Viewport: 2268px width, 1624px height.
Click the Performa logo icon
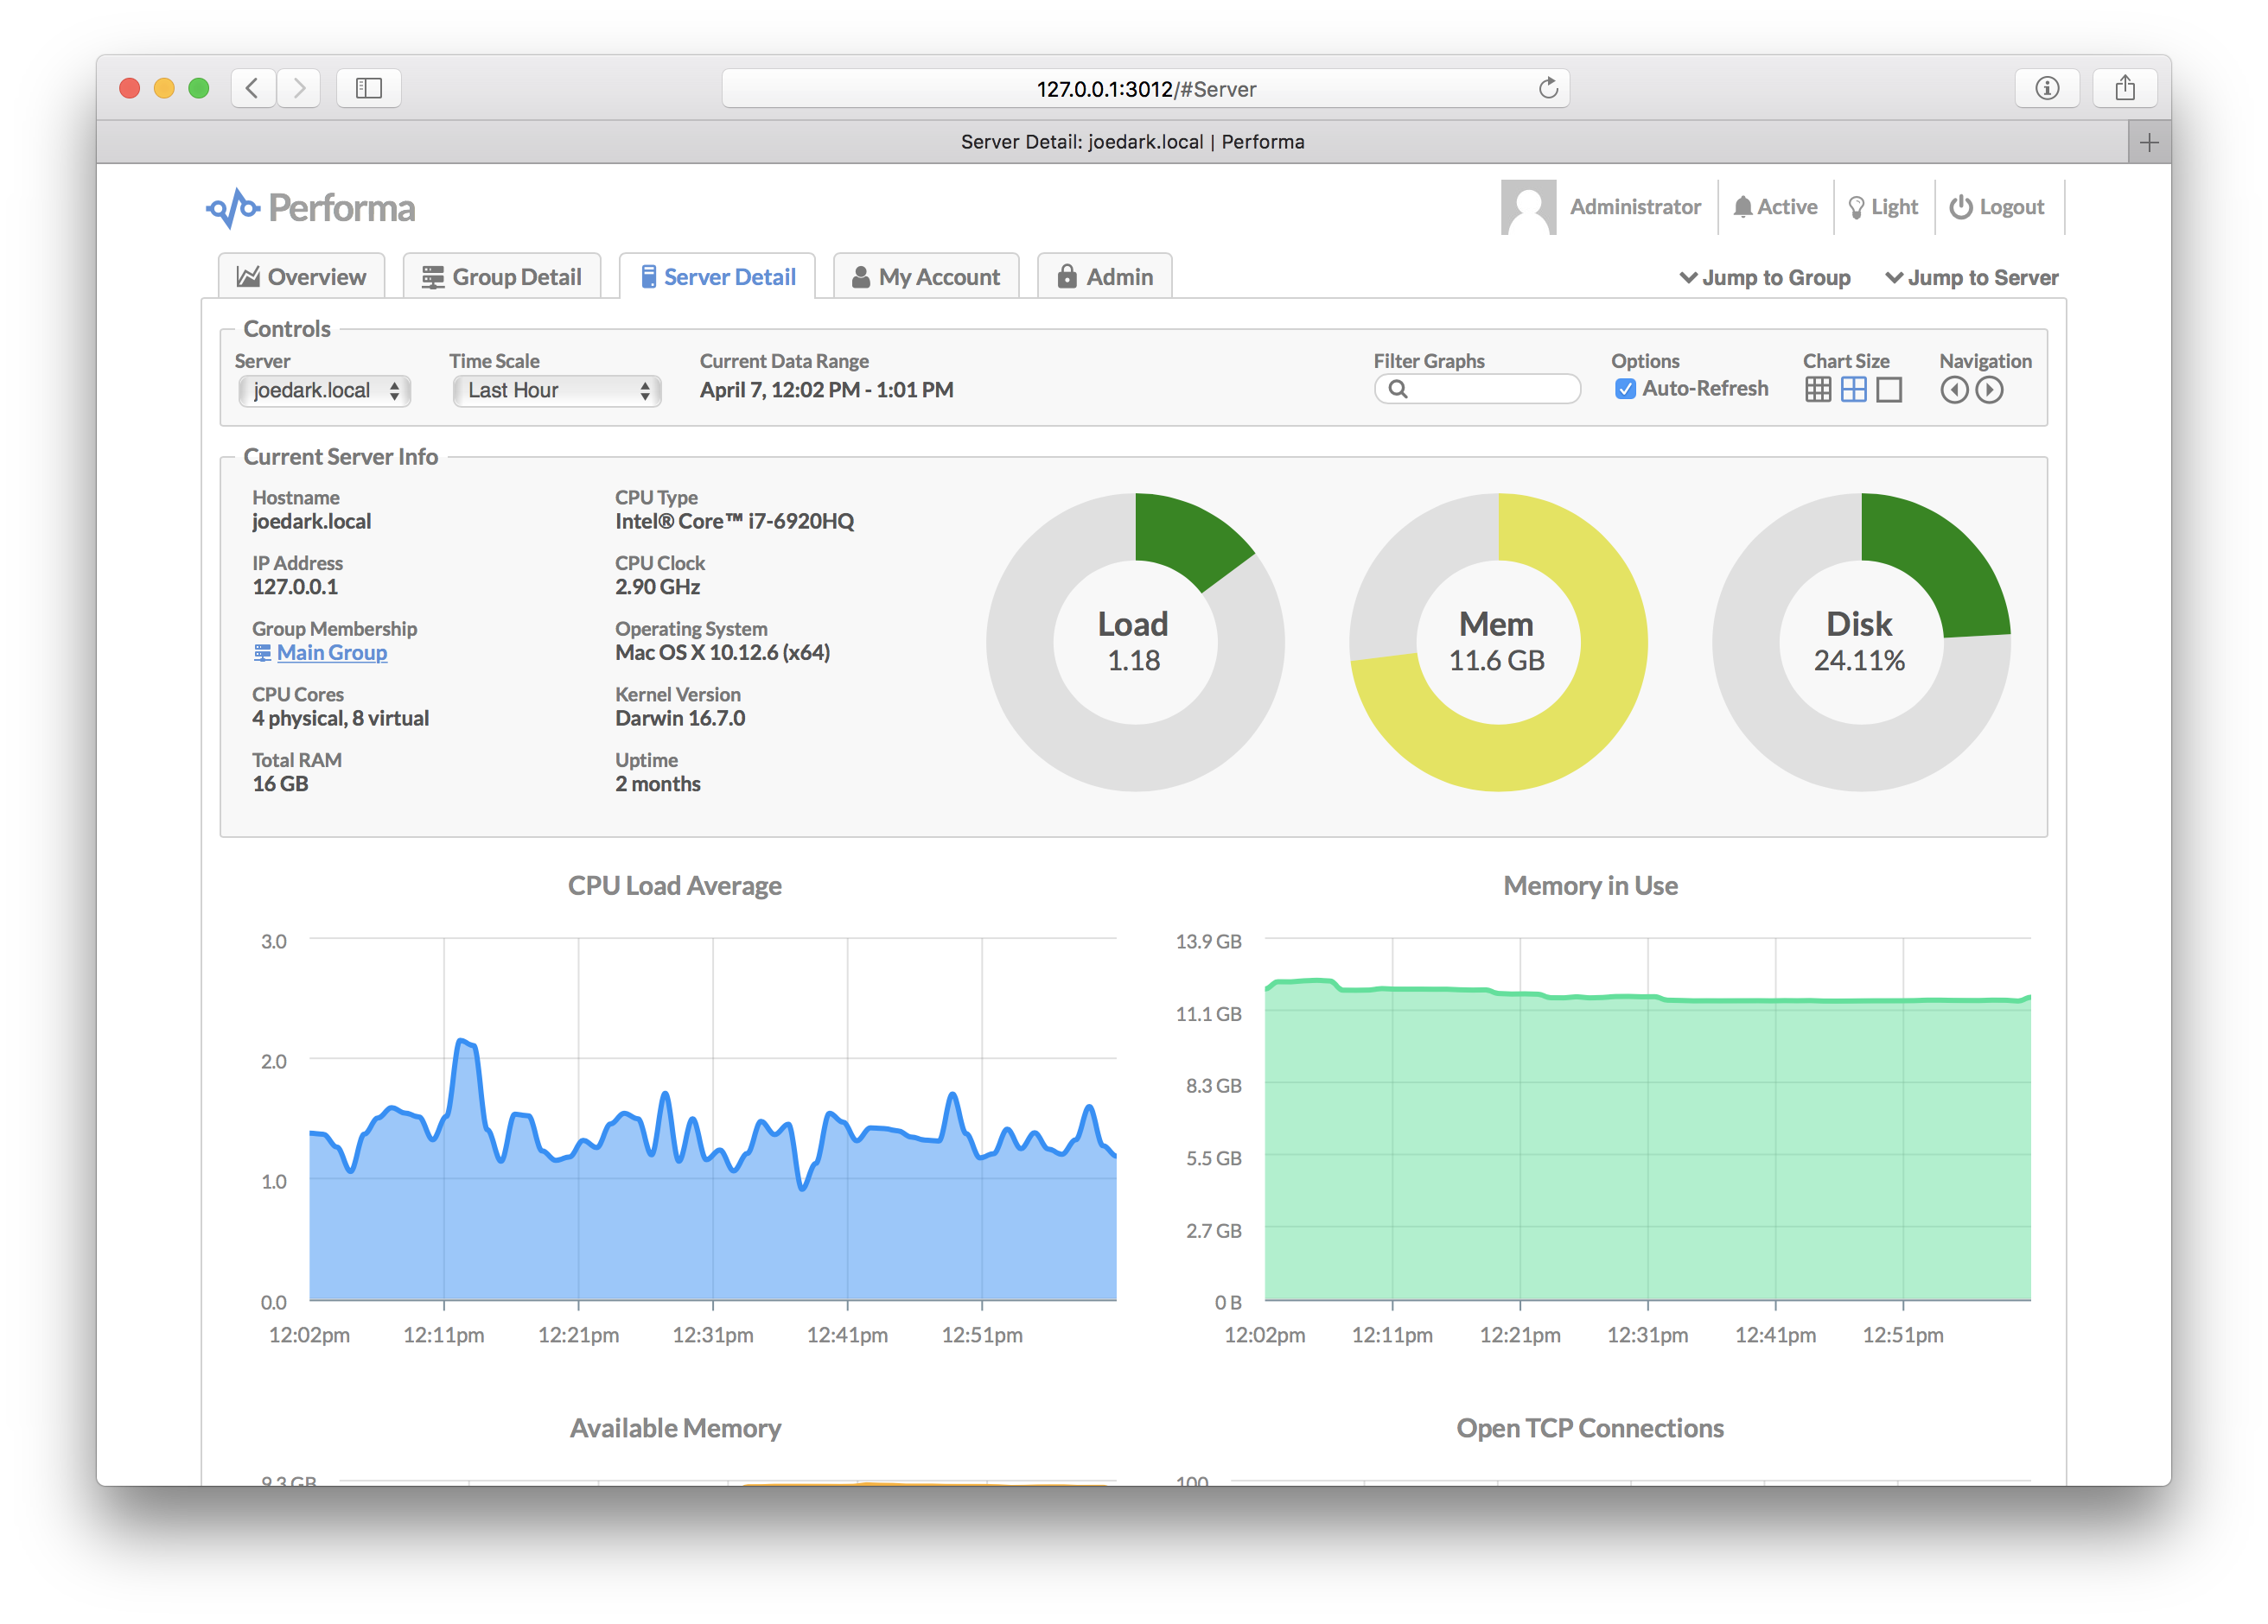tap(233, 208)
